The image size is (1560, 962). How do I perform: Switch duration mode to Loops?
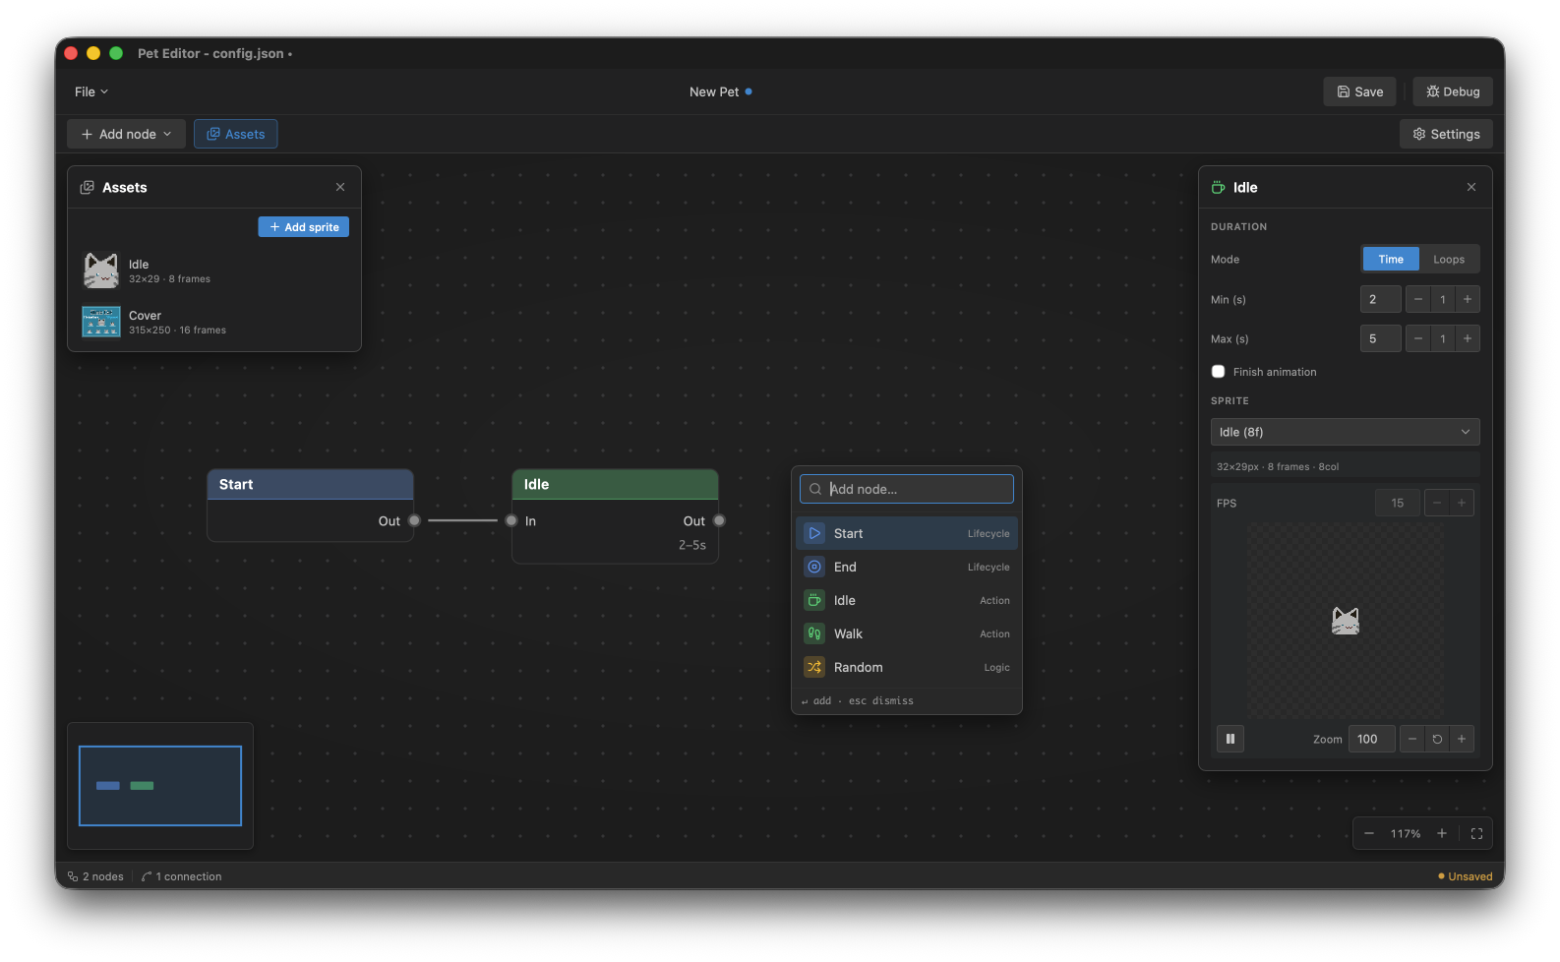pos(1449,260)
